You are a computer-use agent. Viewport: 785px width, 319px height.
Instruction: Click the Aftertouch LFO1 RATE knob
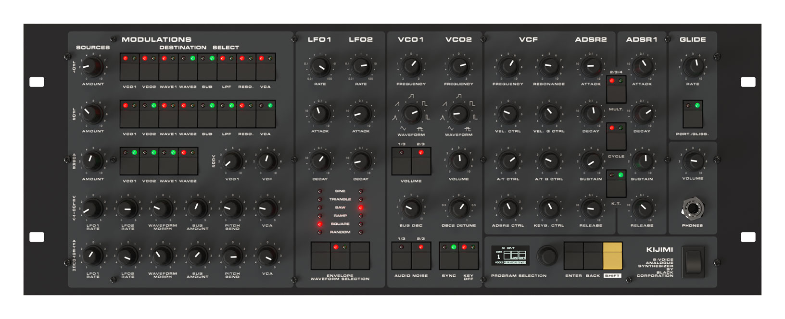tap(92, 256)
